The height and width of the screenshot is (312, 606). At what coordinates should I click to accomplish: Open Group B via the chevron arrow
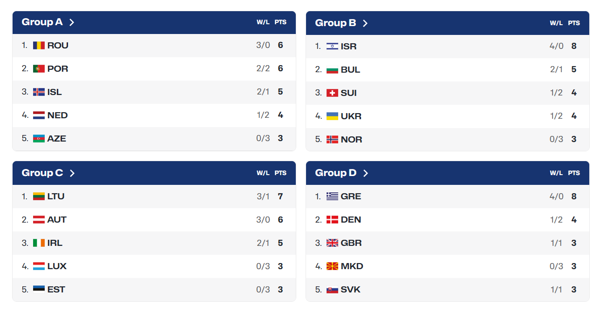(365, 23)
